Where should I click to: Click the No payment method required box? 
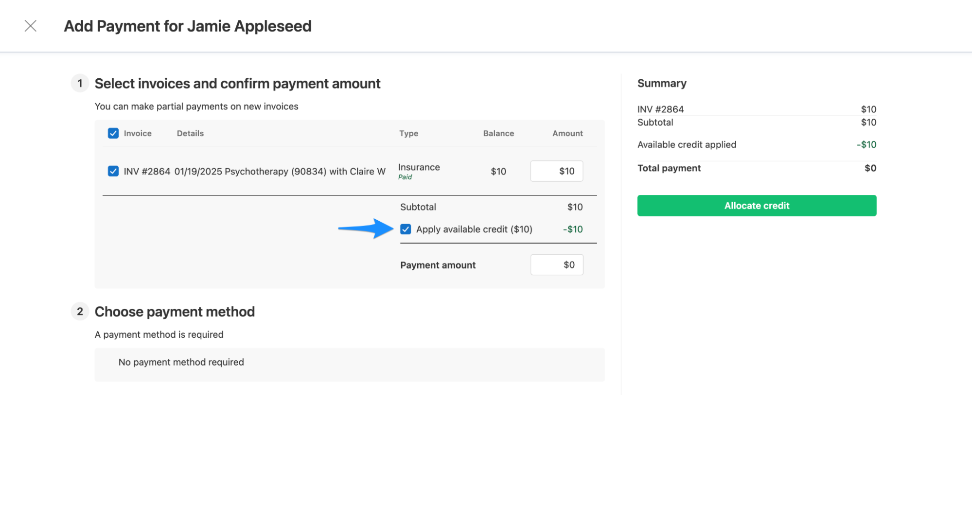349,364
